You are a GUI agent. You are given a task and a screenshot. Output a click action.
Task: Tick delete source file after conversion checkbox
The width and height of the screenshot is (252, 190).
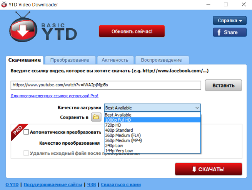click(x=26, y=153)
